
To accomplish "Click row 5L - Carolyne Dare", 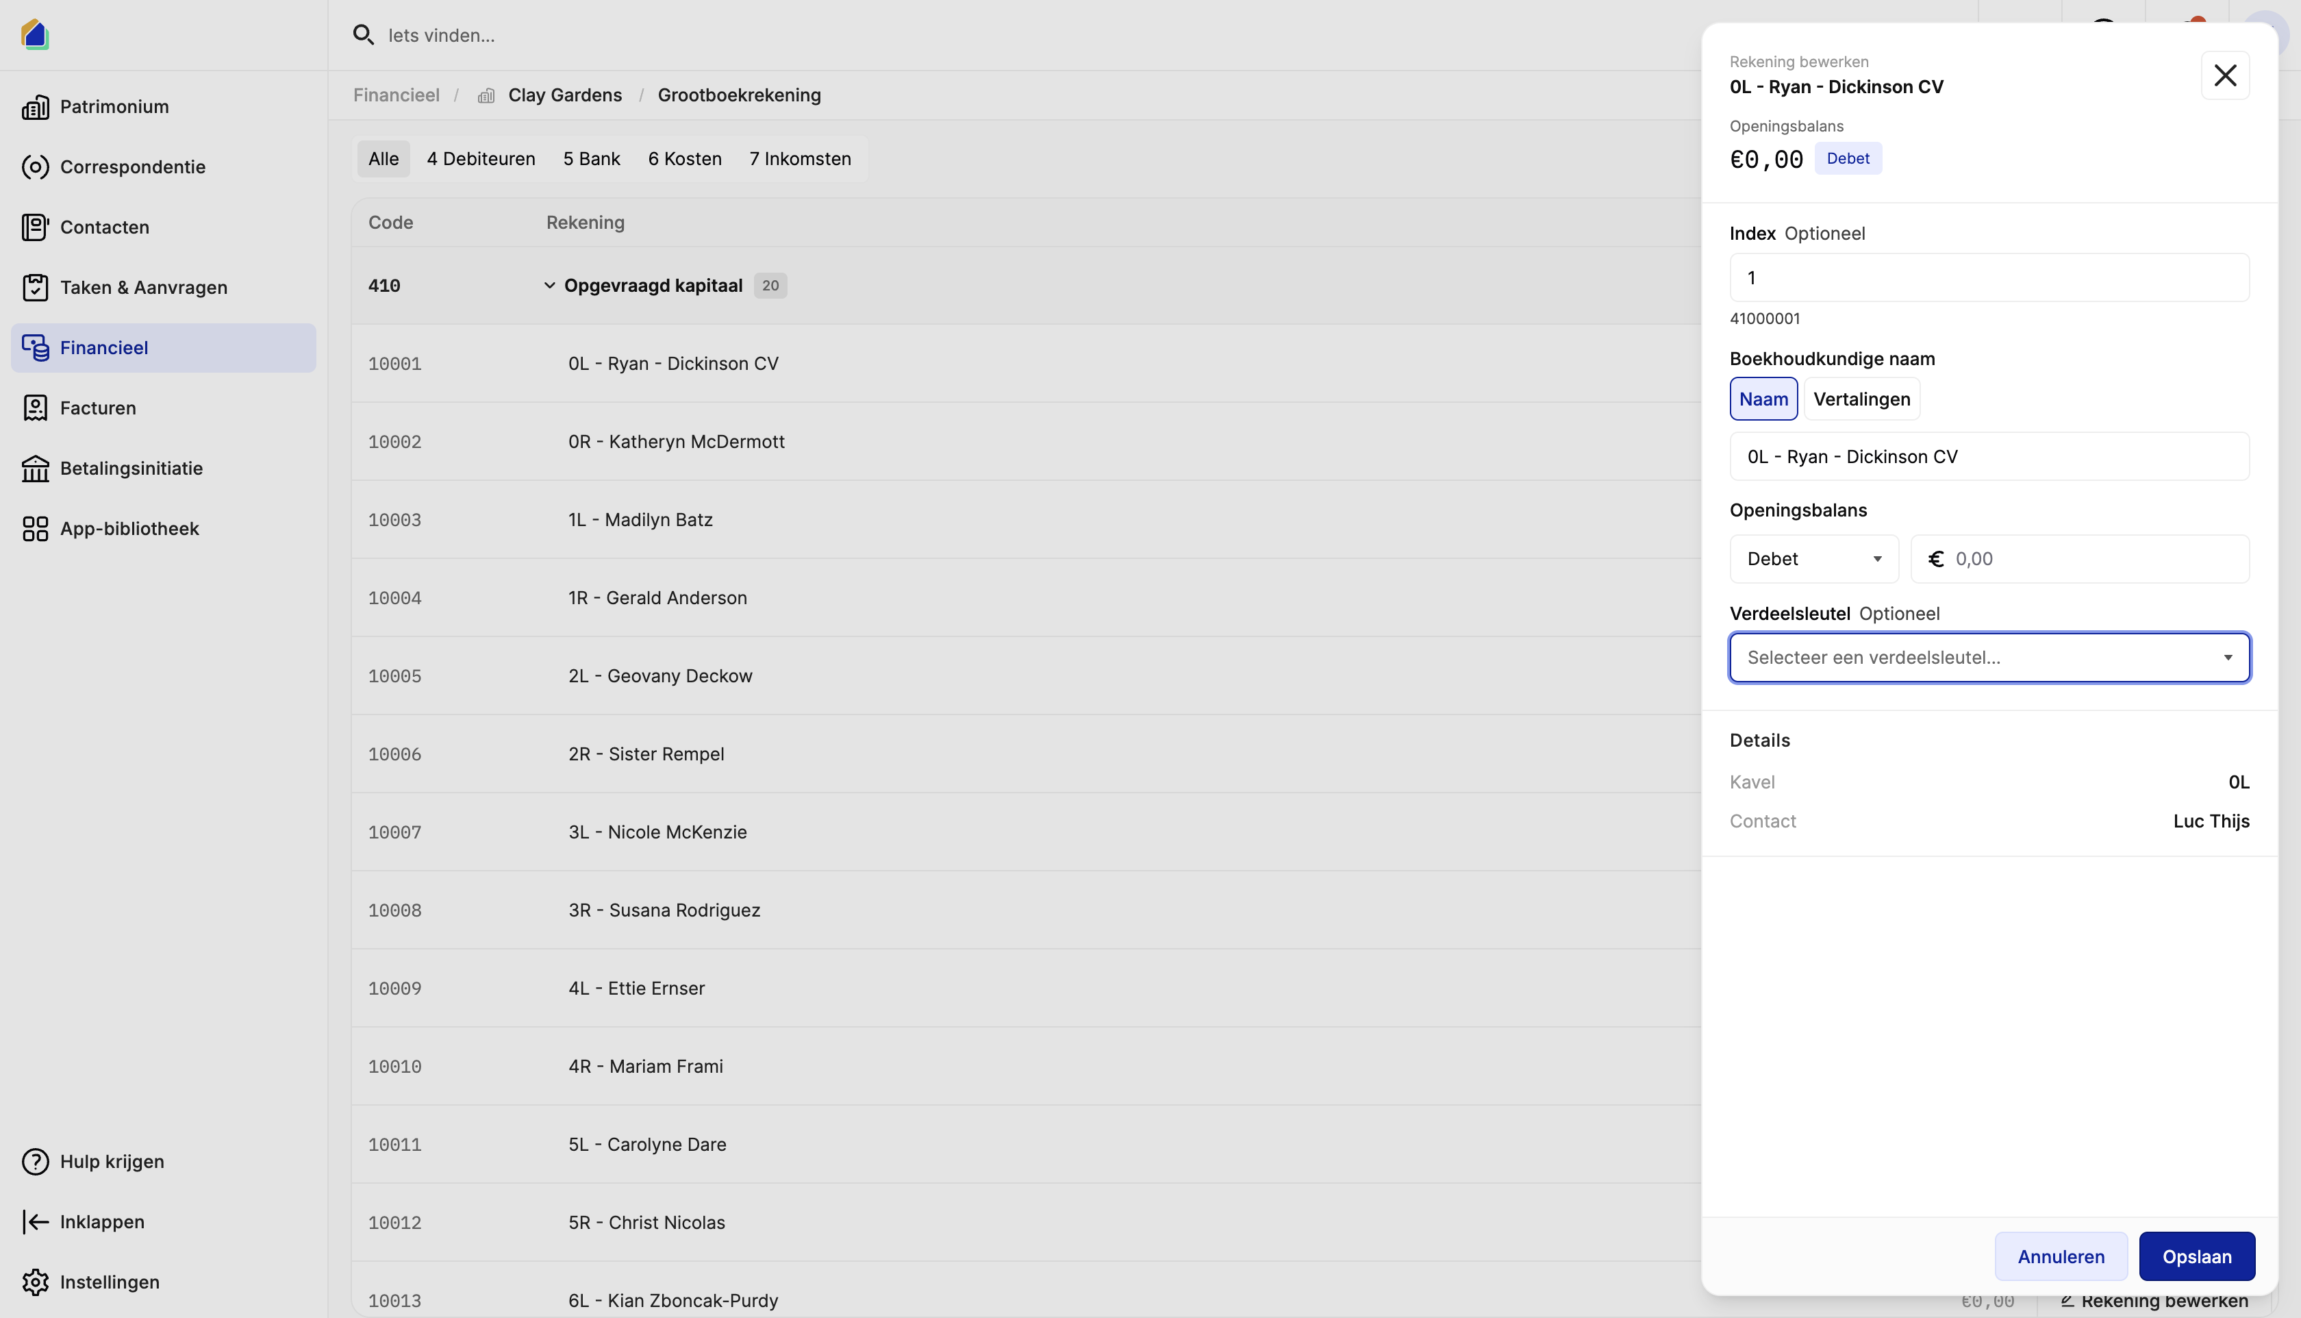I will tap(1026, 1145).
